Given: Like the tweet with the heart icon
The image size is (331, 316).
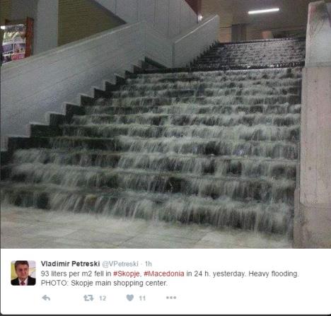Looking at the screenshot, I should 130,298.
